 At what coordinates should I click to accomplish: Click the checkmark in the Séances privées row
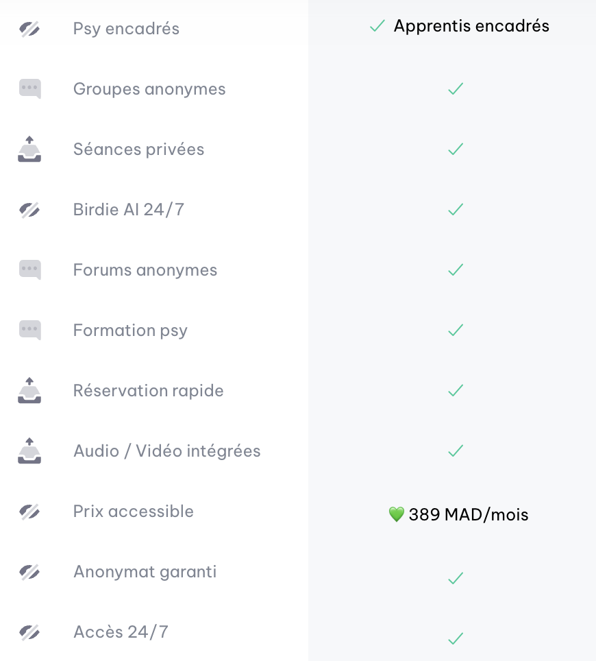tap(456, 149)
